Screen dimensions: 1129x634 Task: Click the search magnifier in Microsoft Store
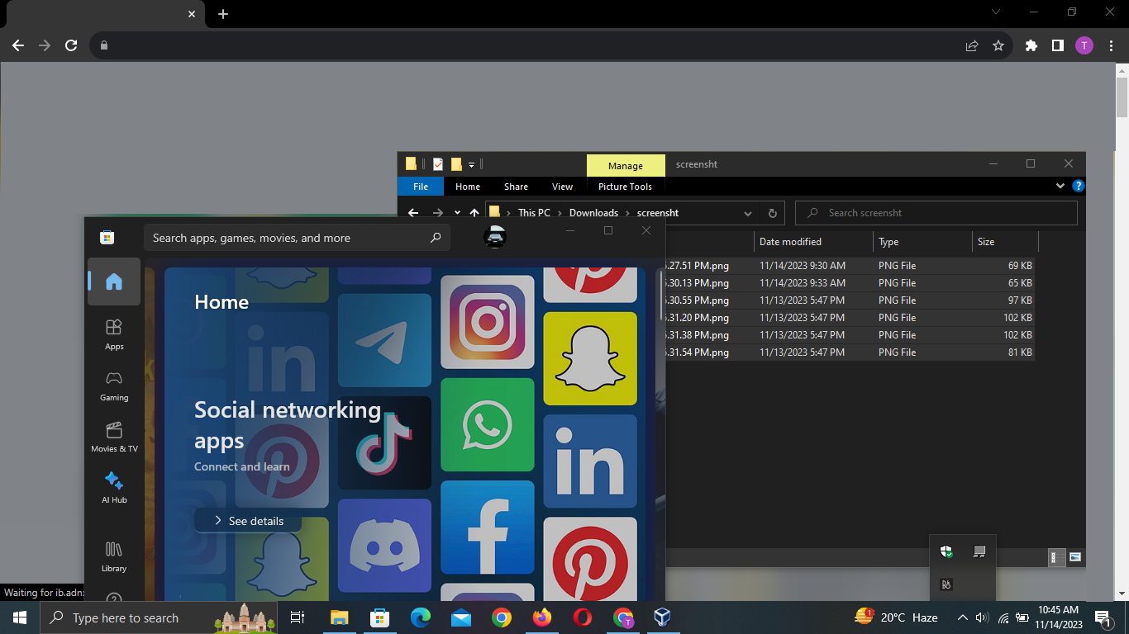[x=436, y=238]
